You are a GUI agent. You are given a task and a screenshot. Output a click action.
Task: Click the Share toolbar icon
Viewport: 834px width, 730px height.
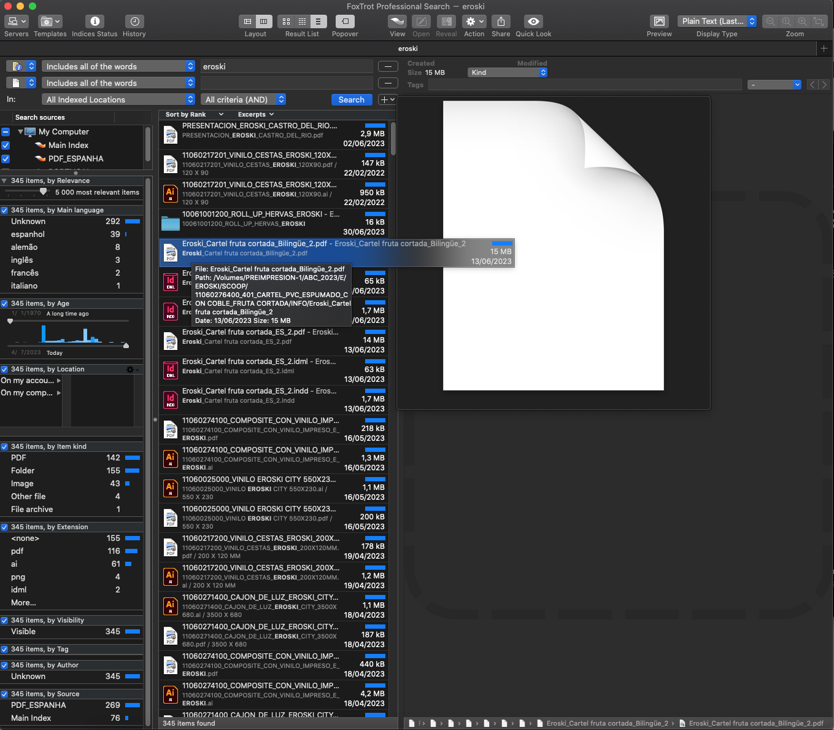pyautogui.click(x=501, y=21)
